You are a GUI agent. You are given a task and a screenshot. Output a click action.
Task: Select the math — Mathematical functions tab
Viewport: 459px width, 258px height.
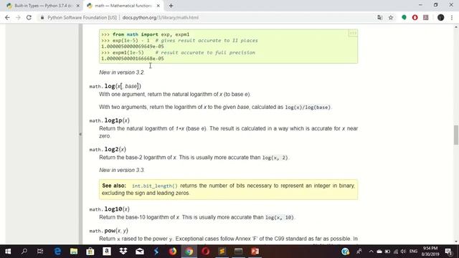(x=123, y=6)
